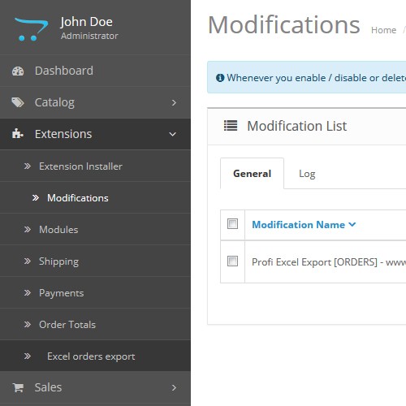Expand the Sales menu chevron

point(174,388)
